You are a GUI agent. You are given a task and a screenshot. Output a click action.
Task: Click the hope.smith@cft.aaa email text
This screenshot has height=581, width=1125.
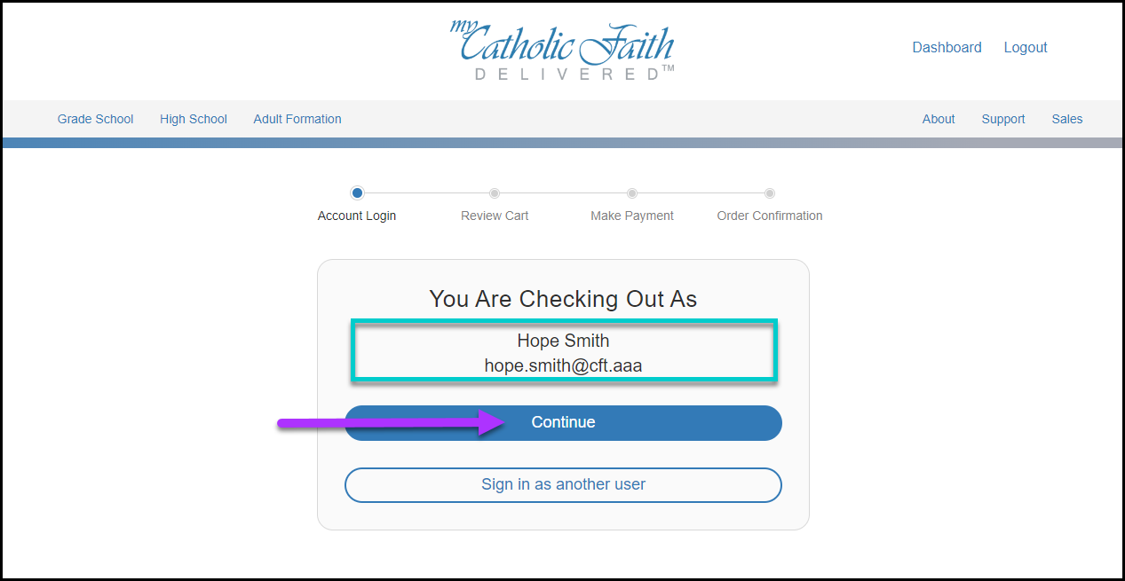pyautogui.click(x=563, y=365)
